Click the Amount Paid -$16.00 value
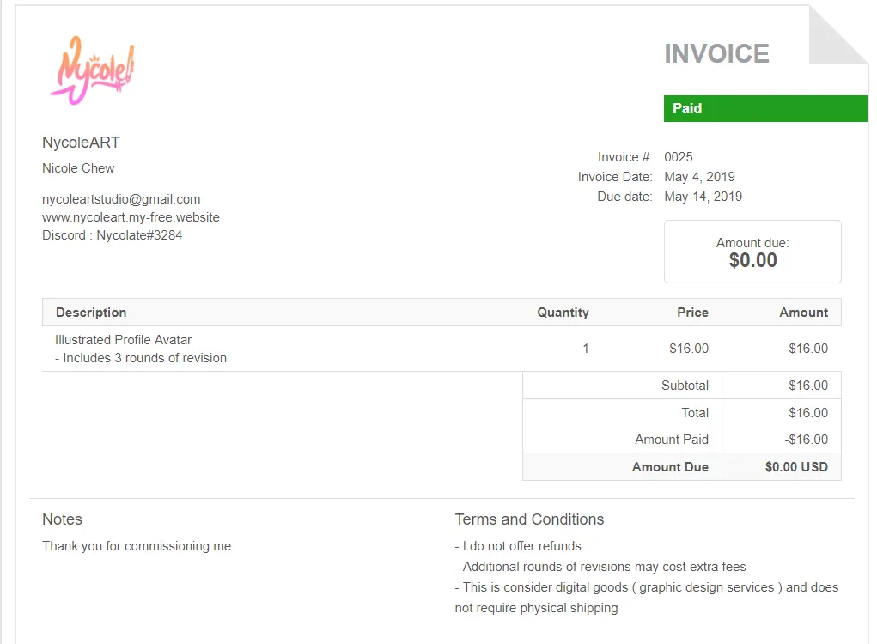Image resolution: width=877 pixels, height=644 pixels. click(807, 440)
